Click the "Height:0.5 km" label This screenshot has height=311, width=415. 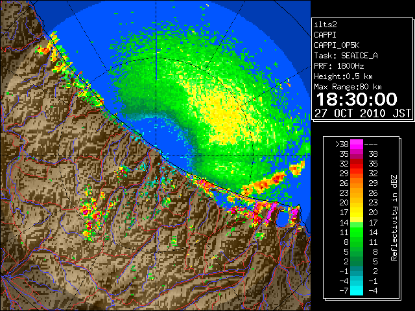click(343, 76)
